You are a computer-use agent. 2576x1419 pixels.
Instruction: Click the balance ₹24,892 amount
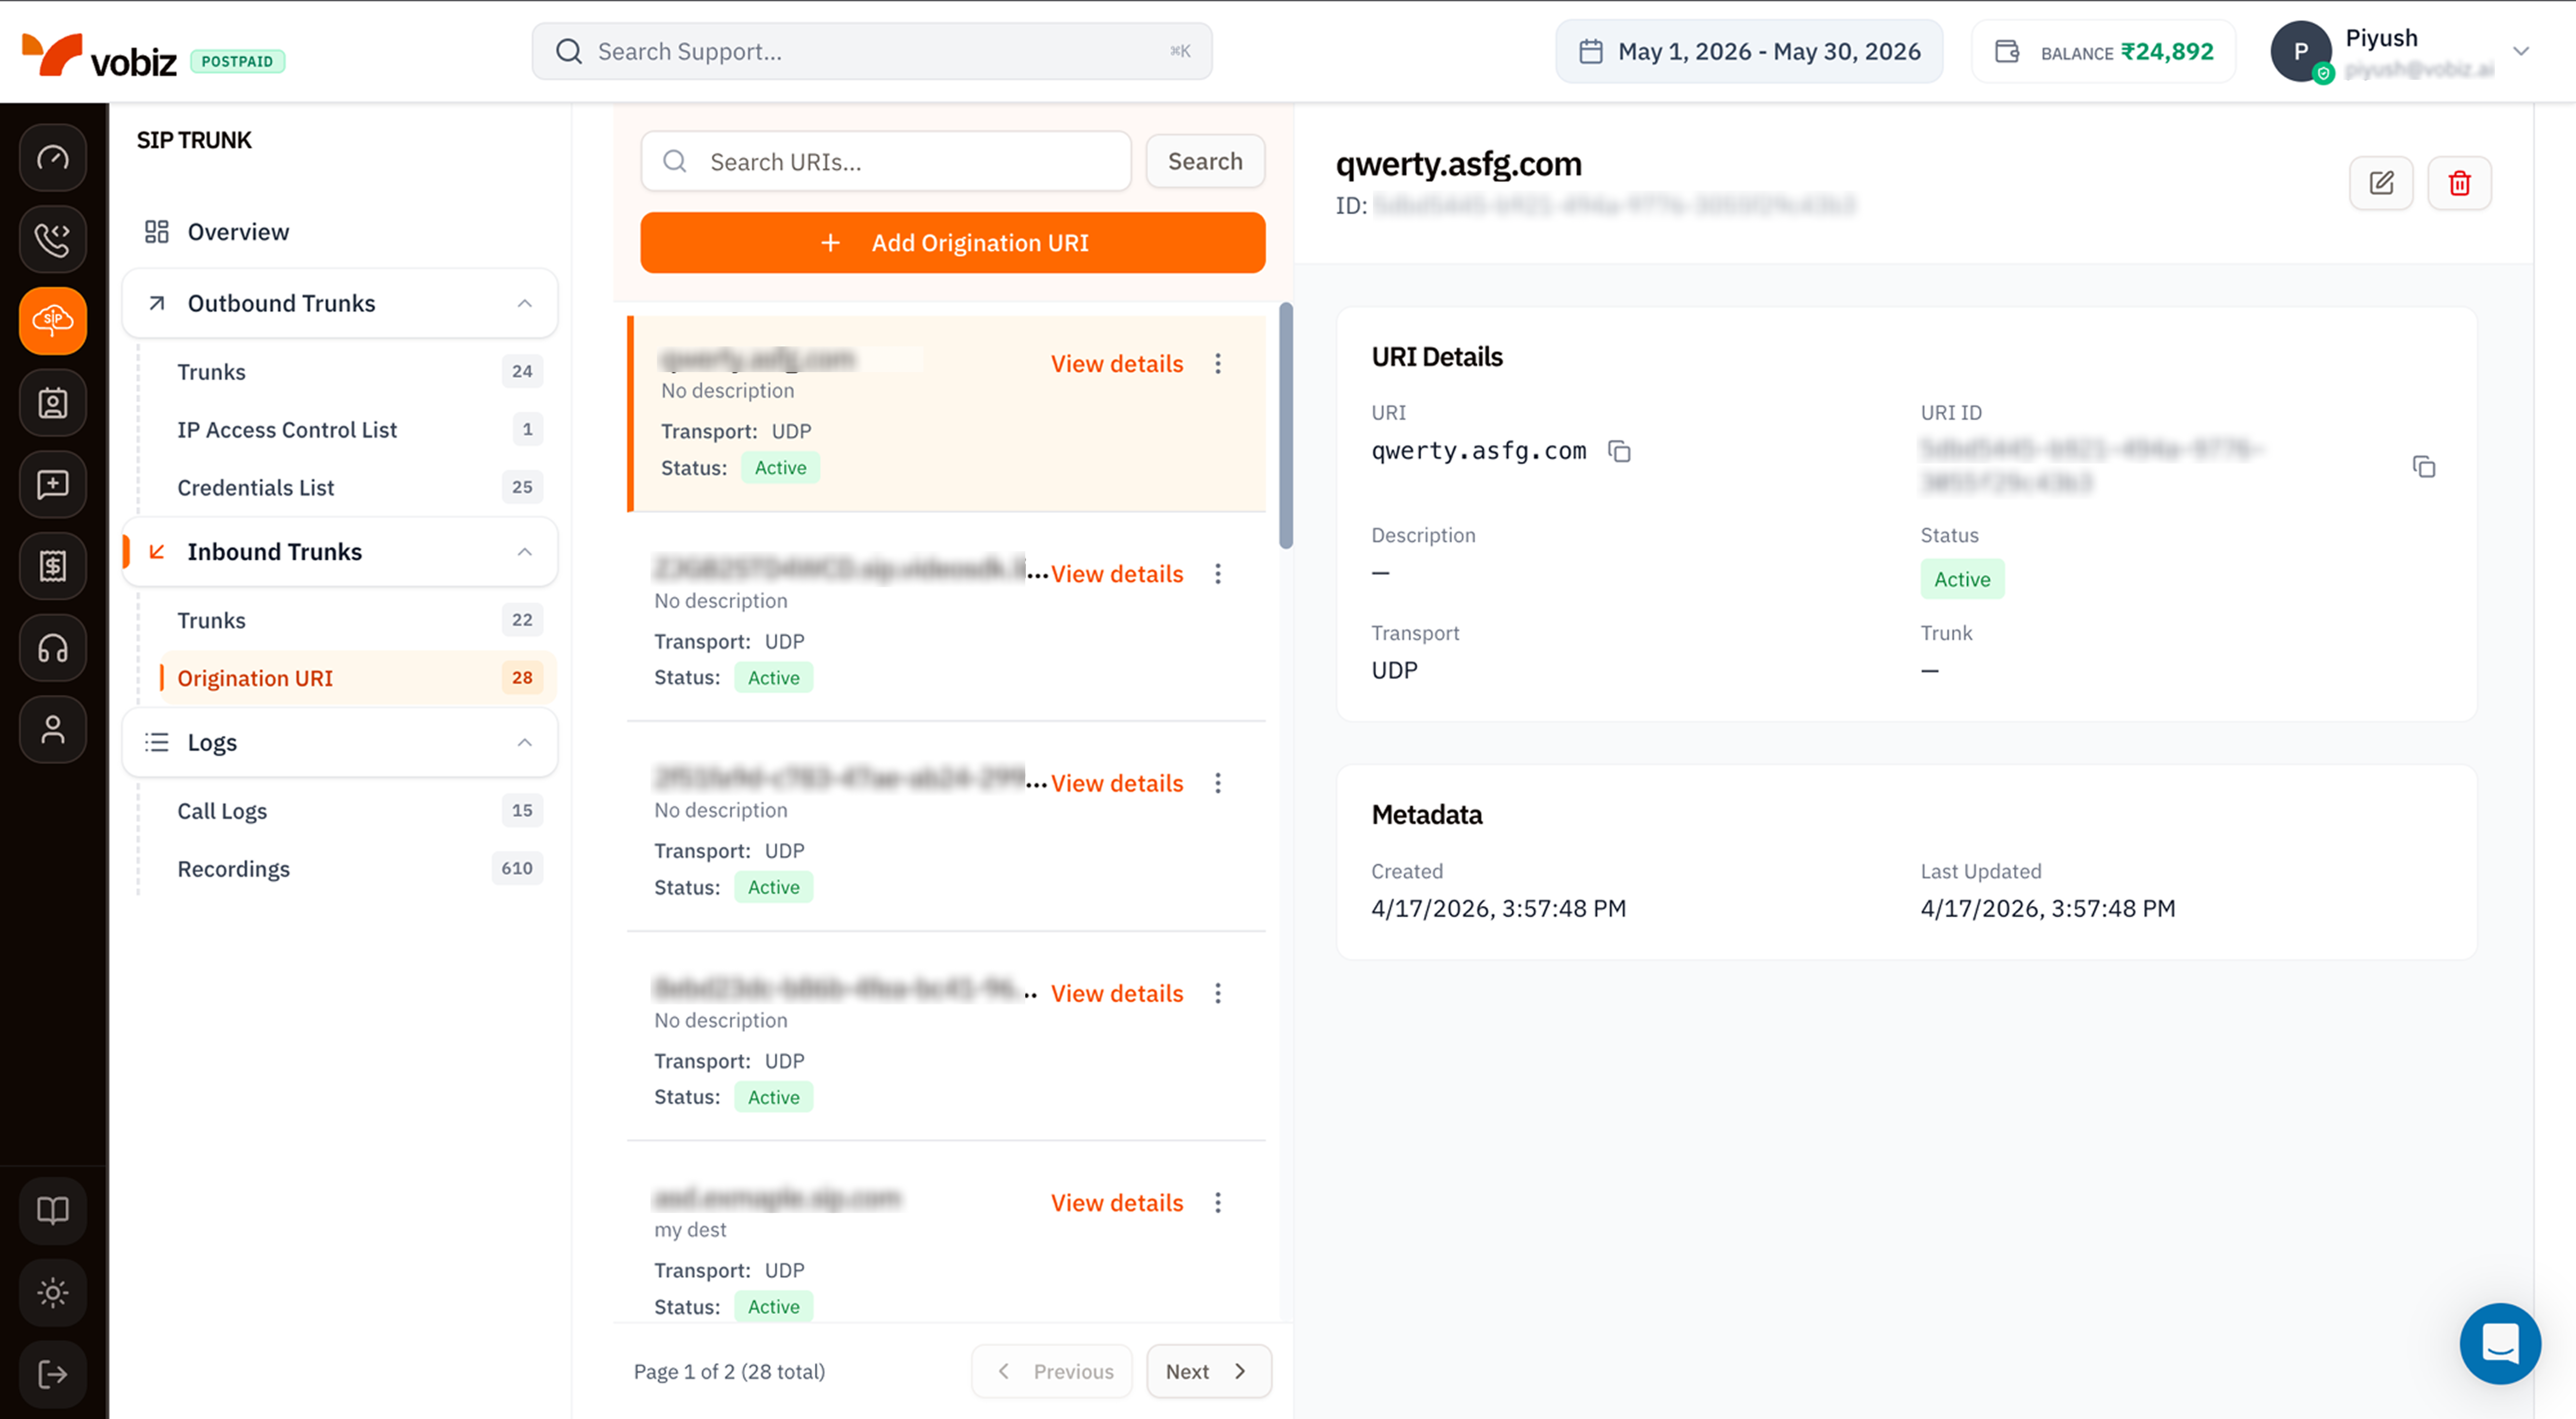[x=2167, y=52]
